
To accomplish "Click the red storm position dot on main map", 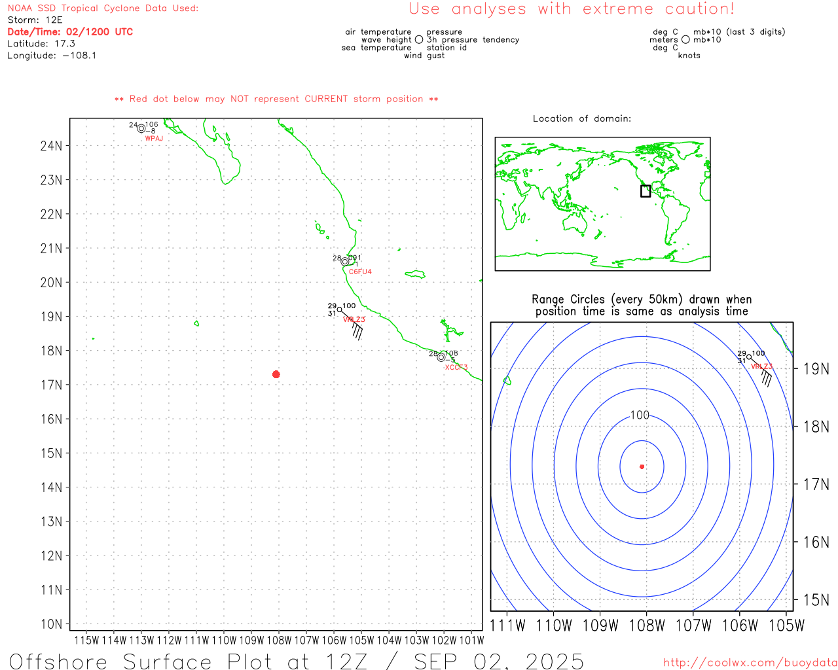I will pos(276,374).
